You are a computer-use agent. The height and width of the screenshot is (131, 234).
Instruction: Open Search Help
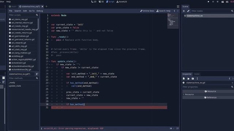(x=163, y=11)
